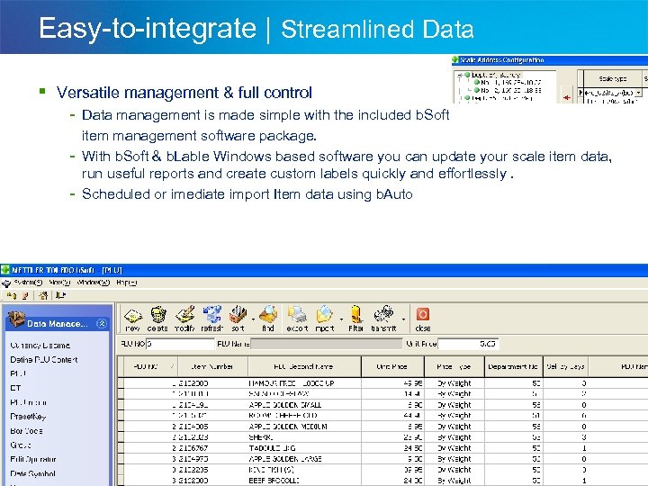This screenshot has width=648, height=486.
Task: Click the red arrow button in Scale Address Configuration
Action: (x=567, y=97)
